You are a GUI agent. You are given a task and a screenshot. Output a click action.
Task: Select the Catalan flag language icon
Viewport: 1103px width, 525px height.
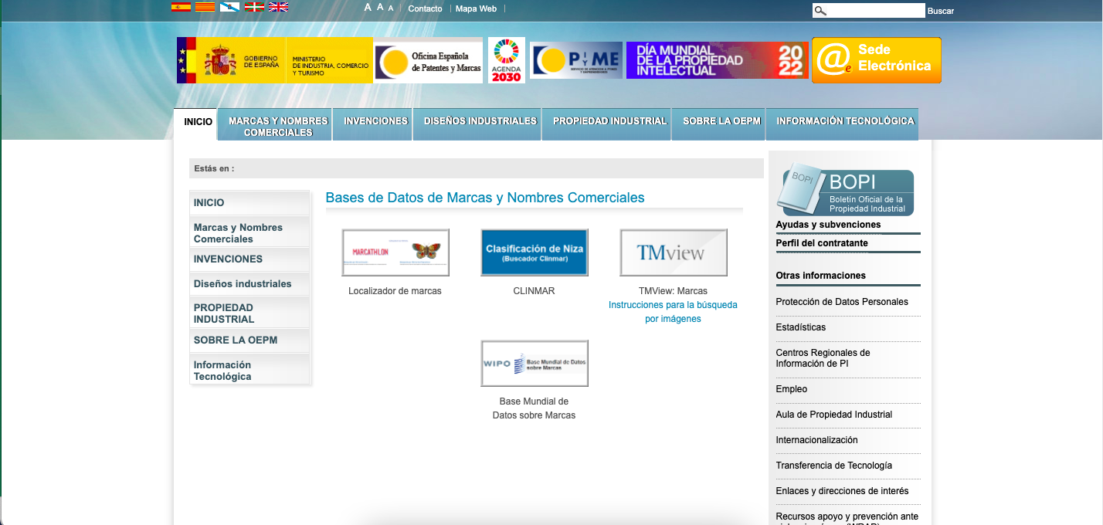pyautogui.click(x=204, y=7)
